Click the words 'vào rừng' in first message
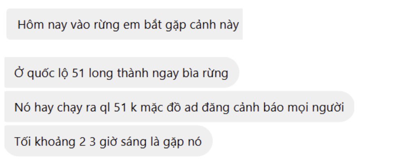The image size is (394, 166). (92, 25)
